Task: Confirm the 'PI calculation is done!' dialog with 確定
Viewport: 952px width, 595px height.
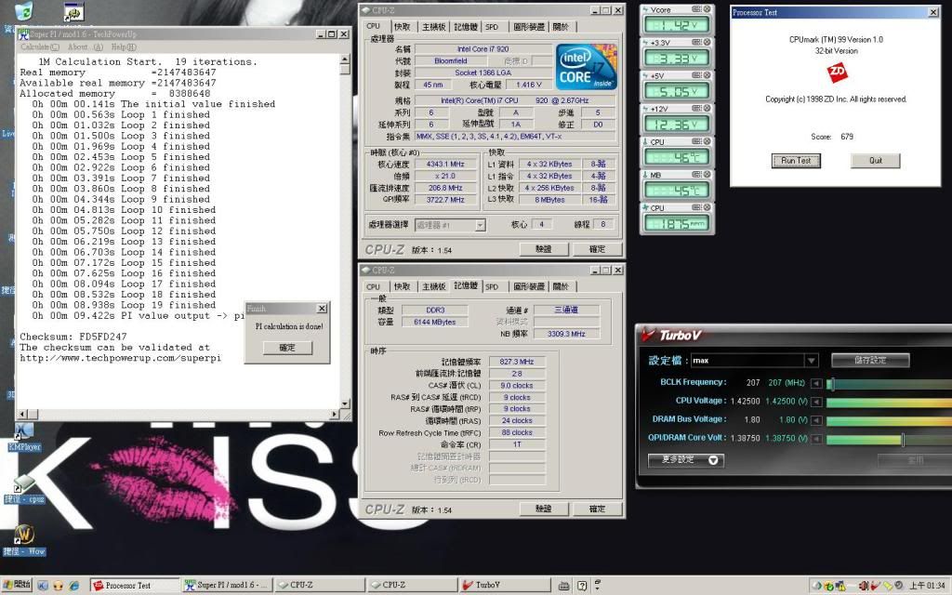Action: [287, 348]
